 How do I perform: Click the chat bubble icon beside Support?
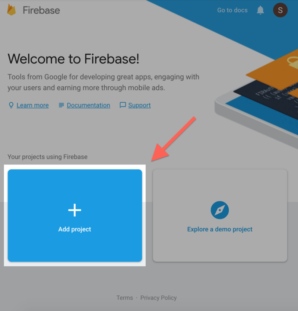coord(123,105)
